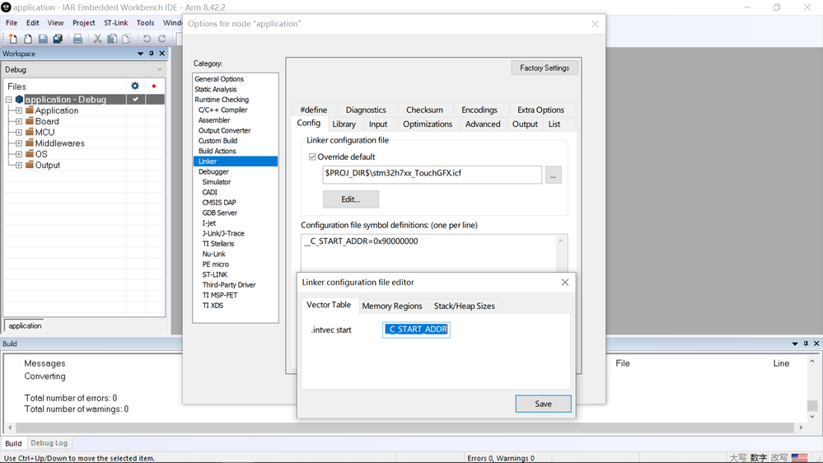The width and height of the screenshot is (823, 463).
Task: Switch to Memory Regions tab
Action: (x=391, y=306)
